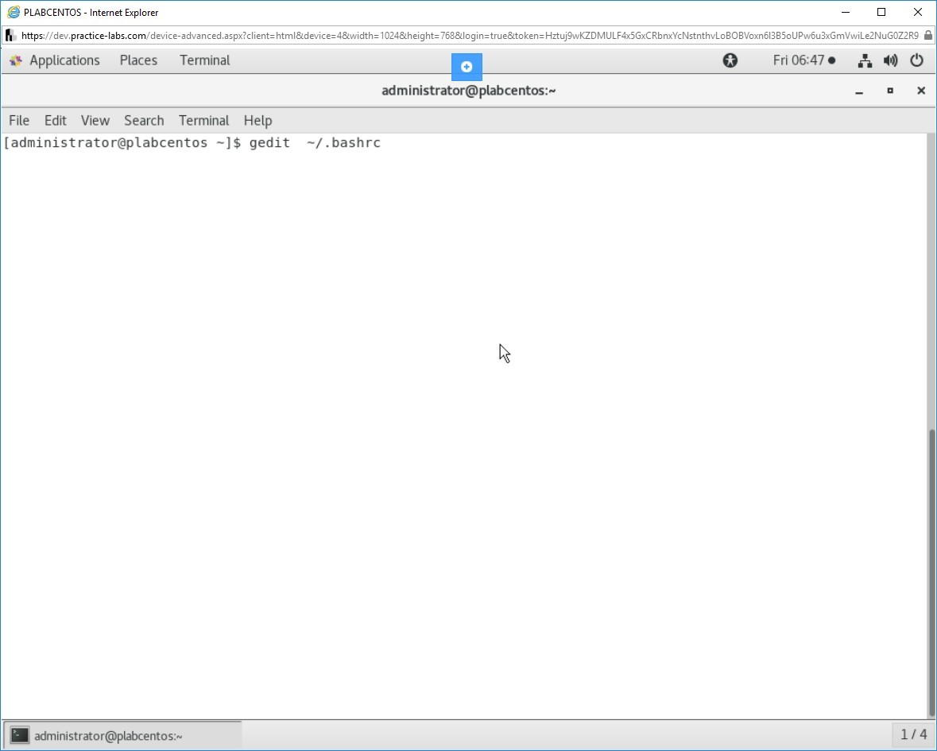Open the terminal Help menu
The height and width of the screenshot is (751, 937).
tap(257, 121)
